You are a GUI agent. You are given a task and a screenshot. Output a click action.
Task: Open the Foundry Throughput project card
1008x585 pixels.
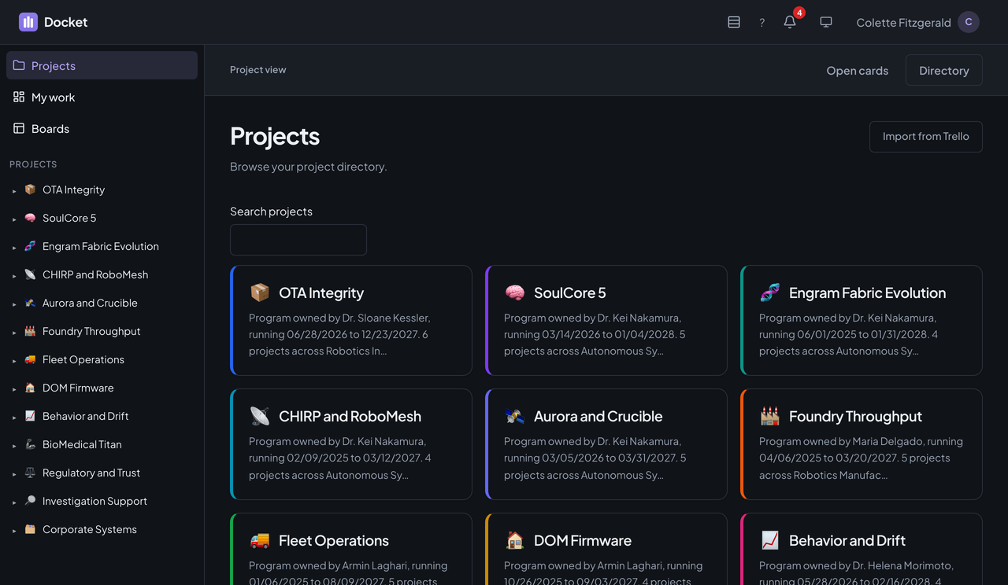pyautogui.click(x=861, y=443)
